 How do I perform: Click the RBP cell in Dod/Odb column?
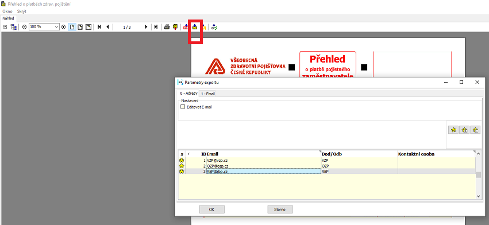pos(359,172)
